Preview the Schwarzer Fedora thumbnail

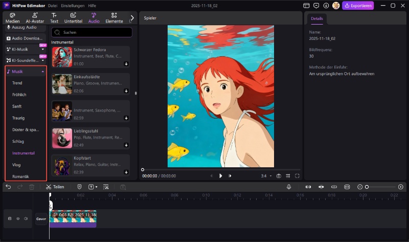tap(62, 57)
